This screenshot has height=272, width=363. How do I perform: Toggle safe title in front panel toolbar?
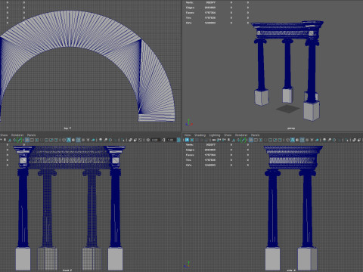pyautogui.click(x=56, y=140)
